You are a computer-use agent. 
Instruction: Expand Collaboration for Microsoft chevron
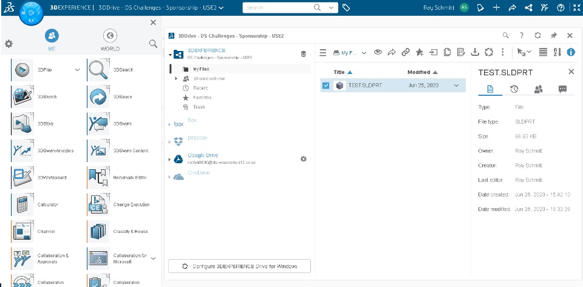tap(153, 258)
